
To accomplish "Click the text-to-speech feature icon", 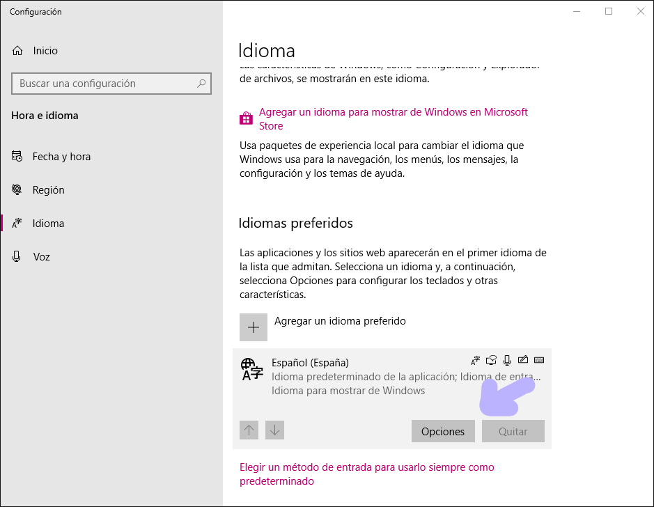I will [491, 360].
